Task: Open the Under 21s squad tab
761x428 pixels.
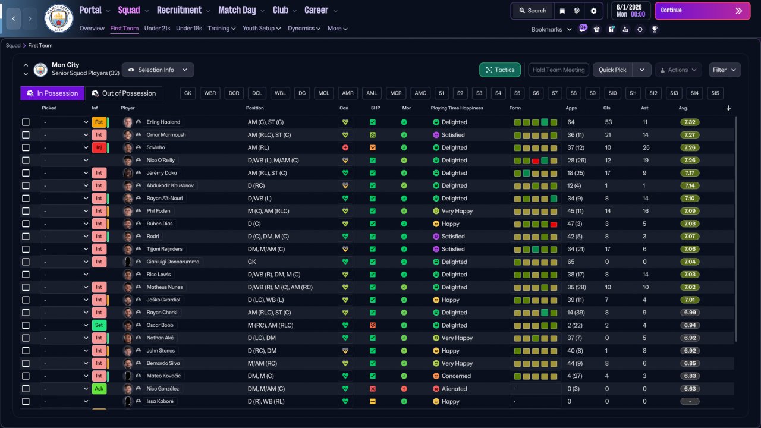Action: [157, 29]
